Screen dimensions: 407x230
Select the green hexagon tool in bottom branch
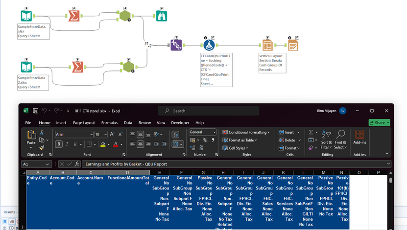(128, 67)
